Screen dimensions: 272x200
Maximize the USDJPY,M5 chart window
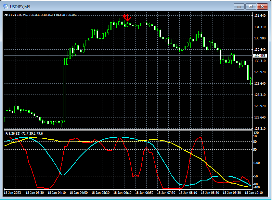[250, 7]
